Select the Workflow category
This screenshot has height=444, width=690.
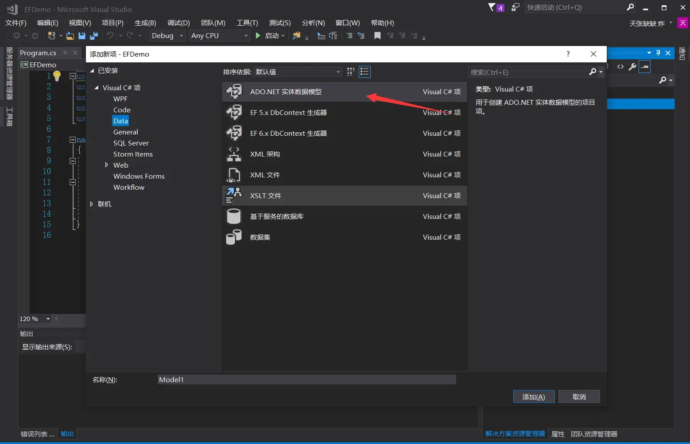coord(129,187)
